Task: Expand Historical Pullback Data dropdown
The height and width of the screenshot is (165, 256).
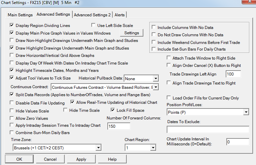Action: tap(156, 79)
